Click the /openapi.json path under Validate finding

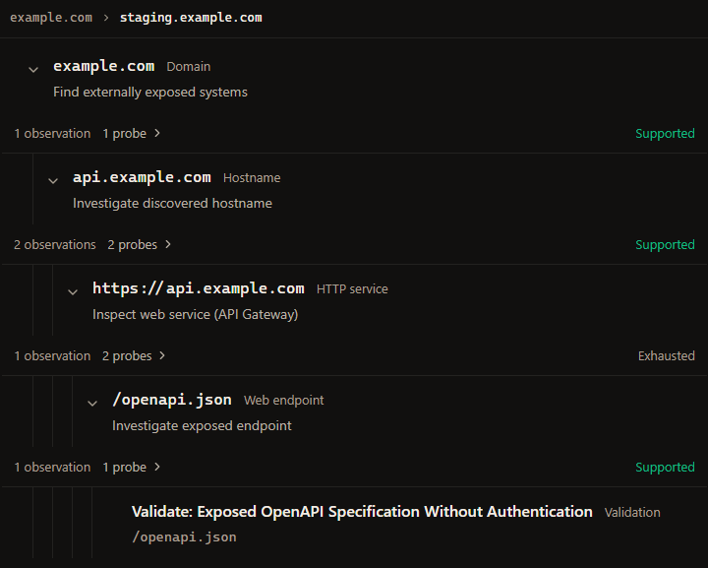(184, 536)
